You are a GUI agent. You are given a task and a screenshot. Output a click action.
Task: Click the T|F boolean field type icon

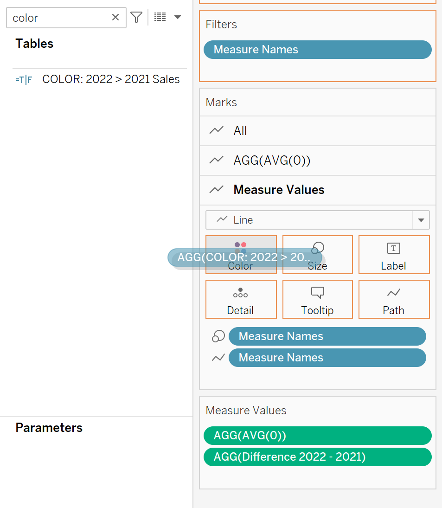point(24,80)
